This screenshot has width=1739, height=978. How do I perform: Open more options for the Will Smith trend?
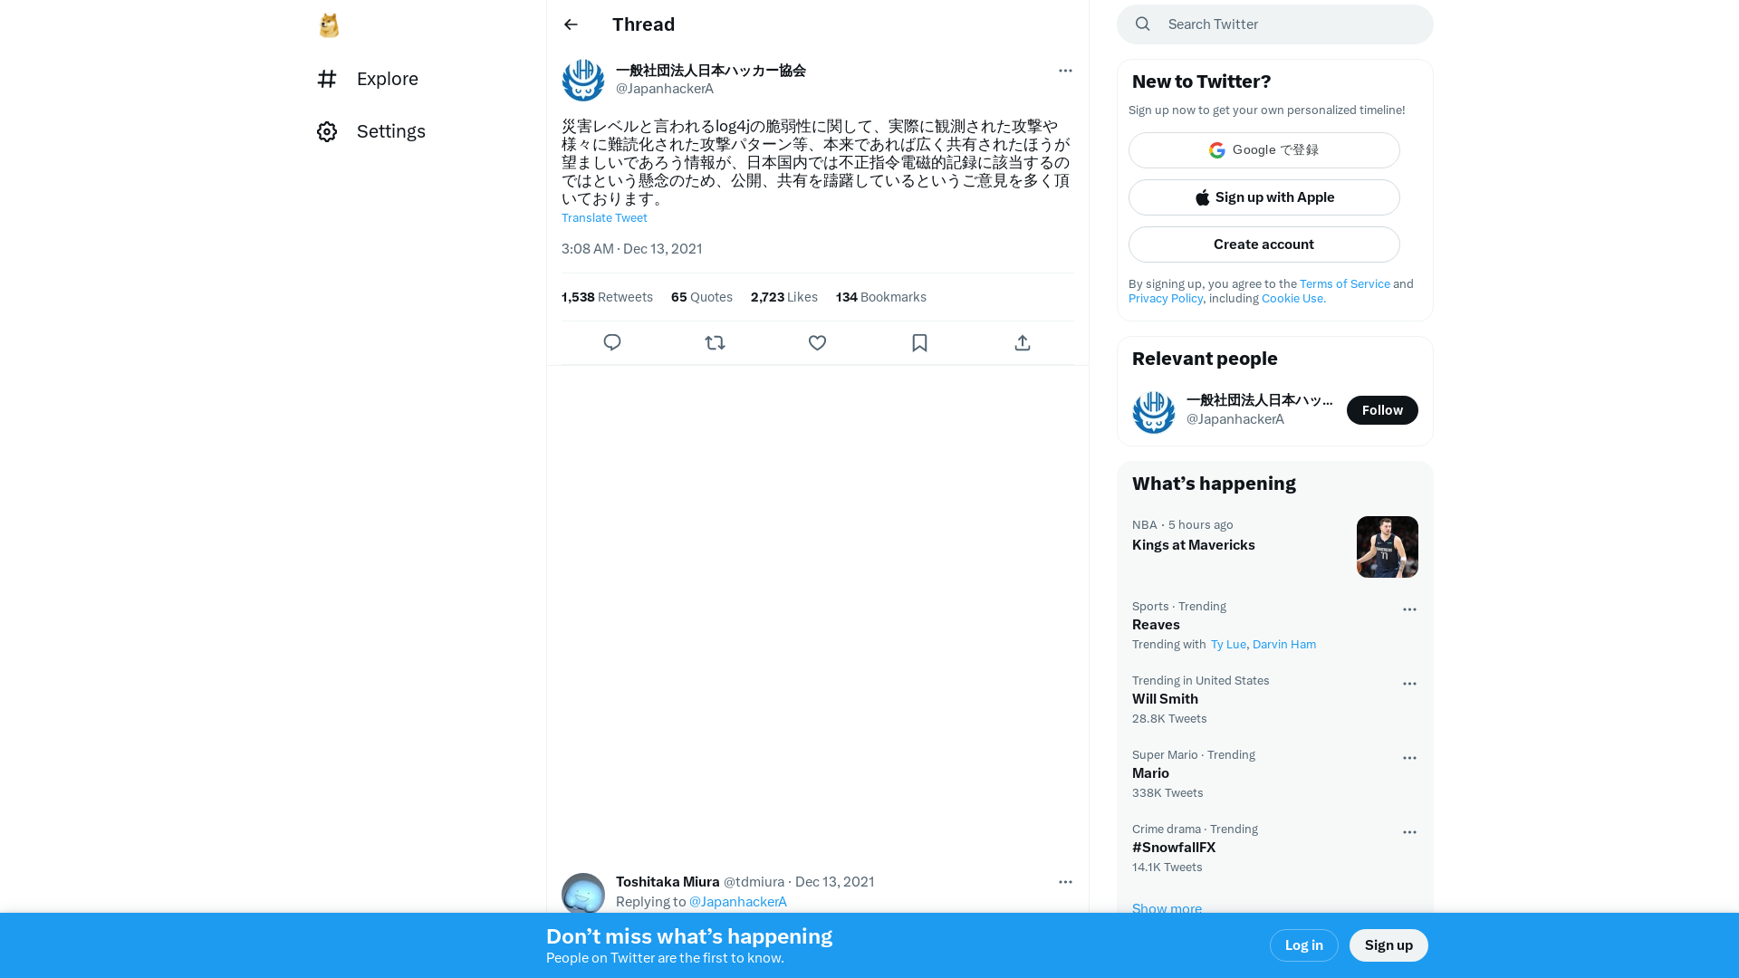1409,684
